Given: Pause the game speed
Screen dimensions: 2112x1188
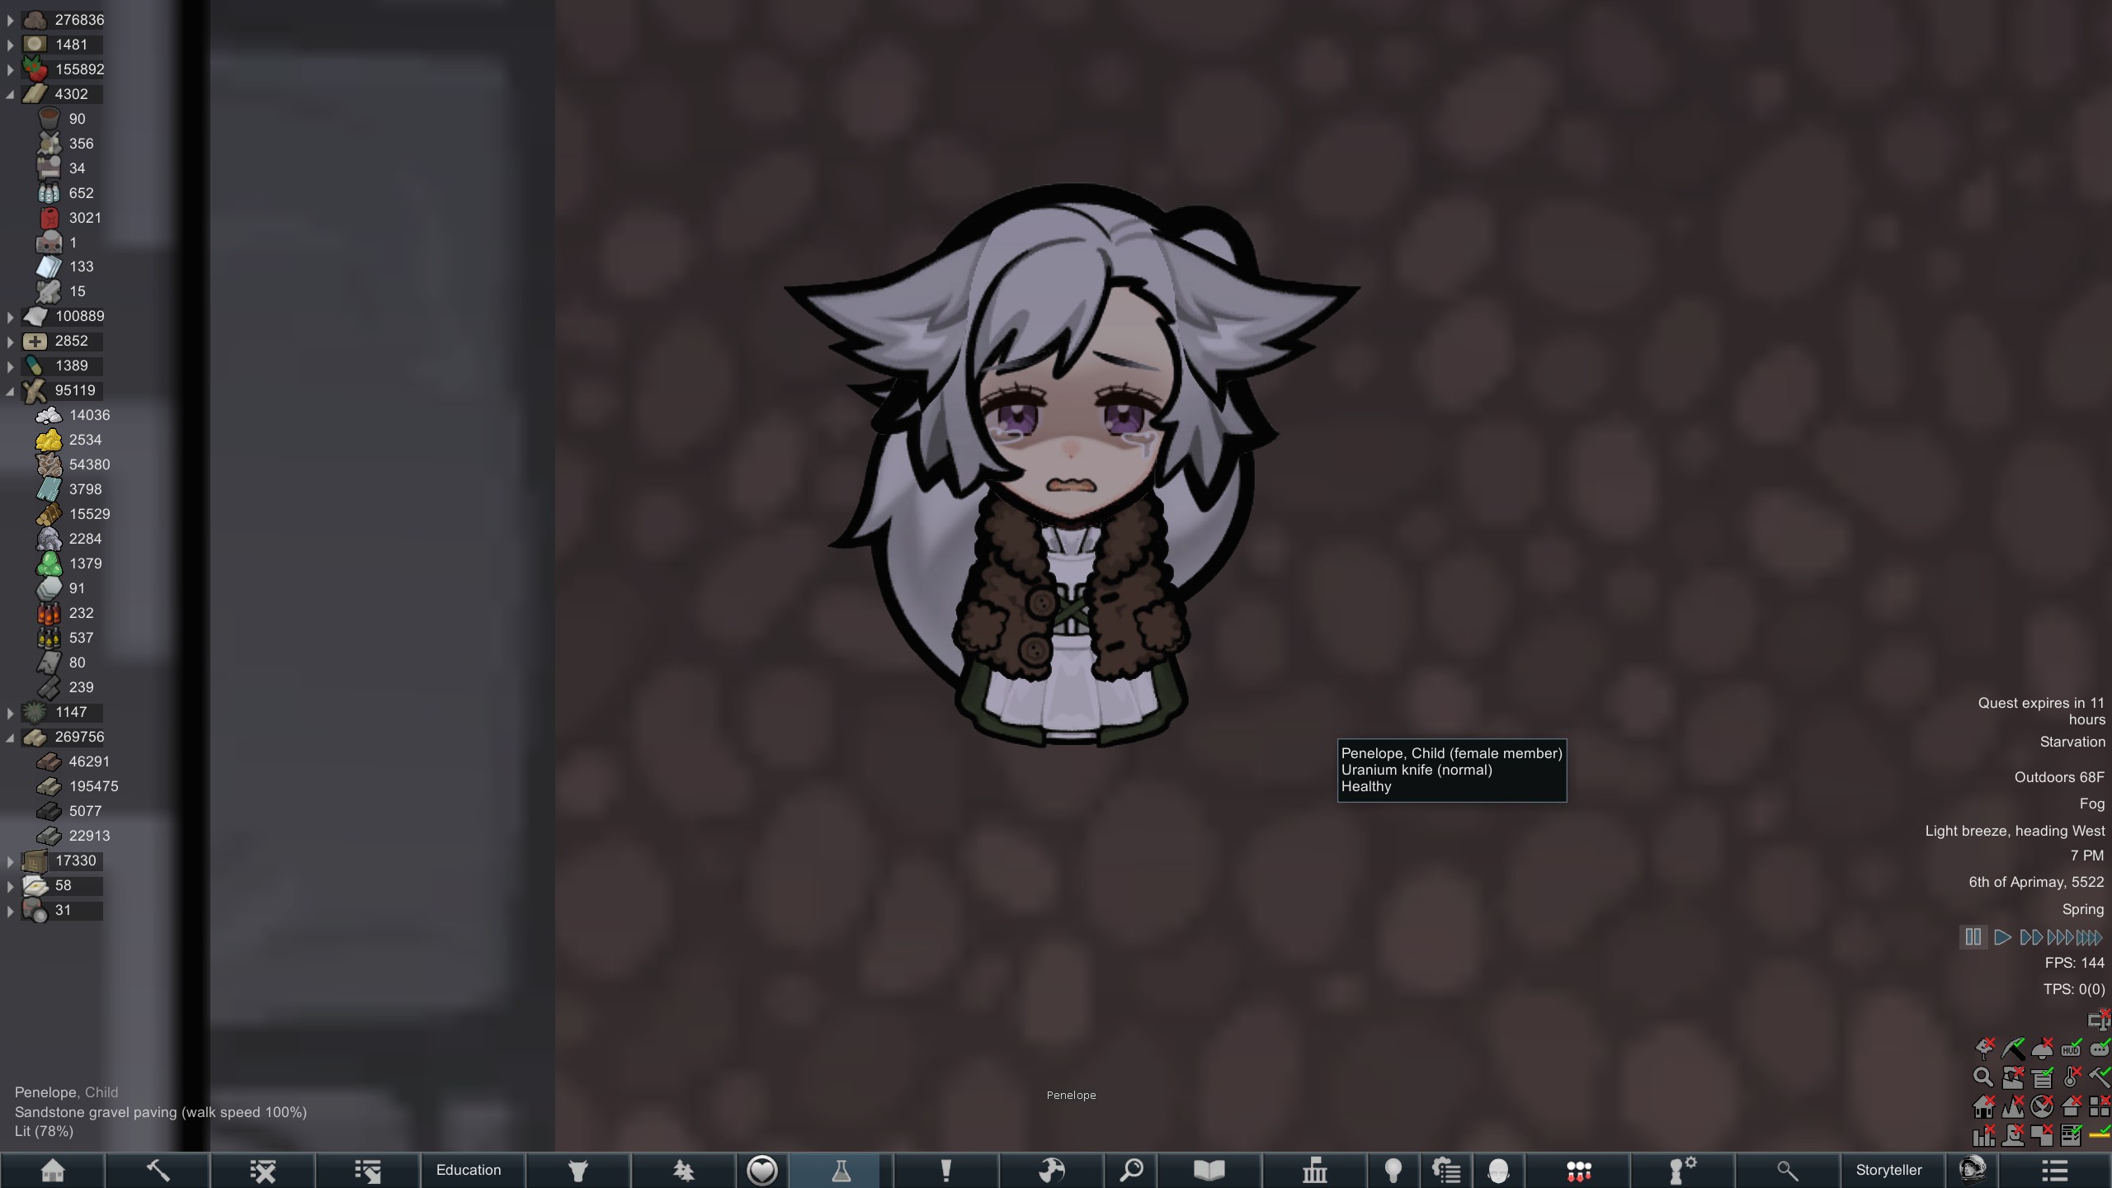Looking at the screenshot, I should [x=1973, y=937].
